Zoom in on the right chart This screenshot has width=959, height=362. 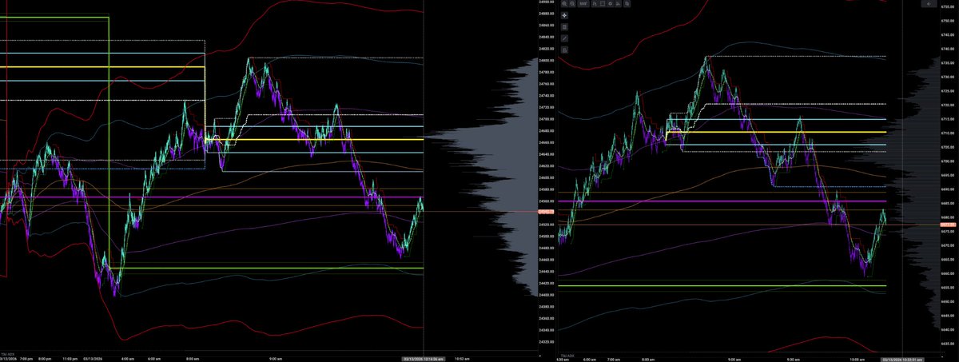564,4
